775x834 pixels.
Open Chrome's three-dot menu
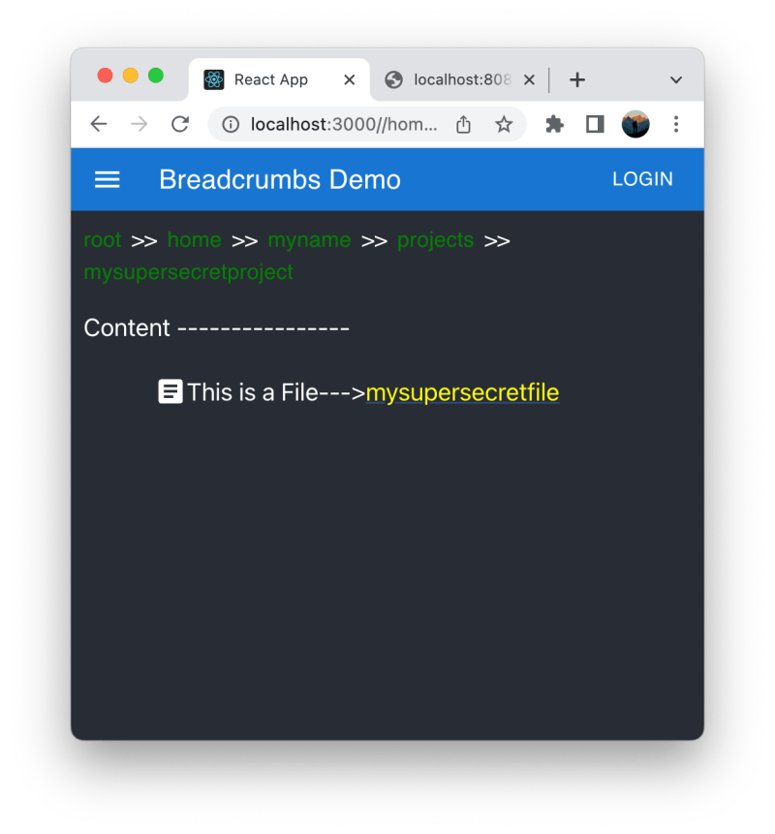[x=675, y=124]
